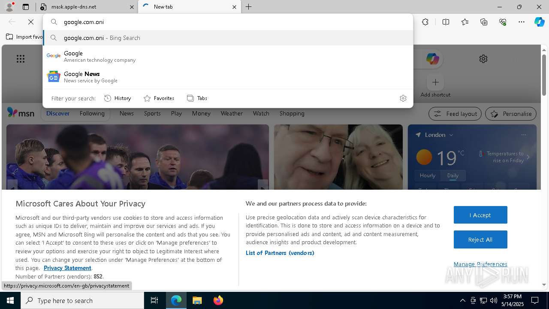The width and height of the screenshot is (549, 309).
Task: Click the new tab plus button
Action: pos(249,7)
